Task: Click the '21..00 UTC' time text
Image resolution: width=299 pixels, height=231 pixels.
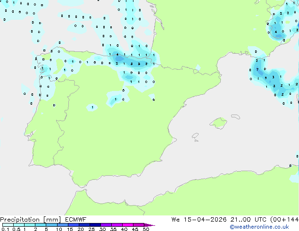Action: [x=248, y=220]
